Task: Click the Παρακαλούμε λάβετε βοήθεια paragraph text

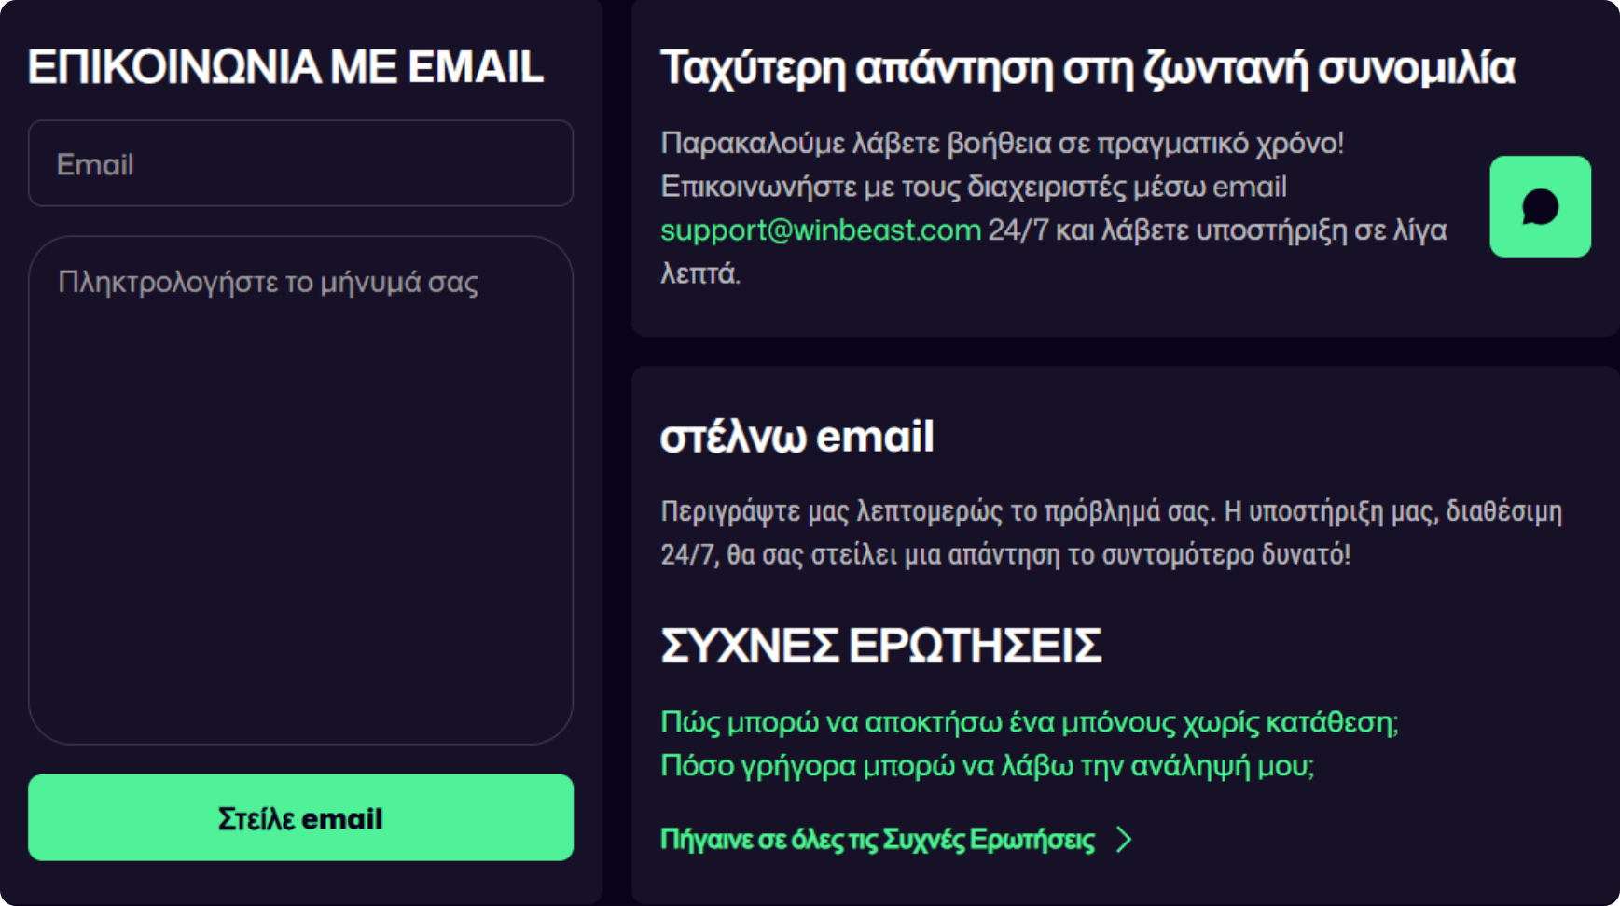Action: [1002, 144]
